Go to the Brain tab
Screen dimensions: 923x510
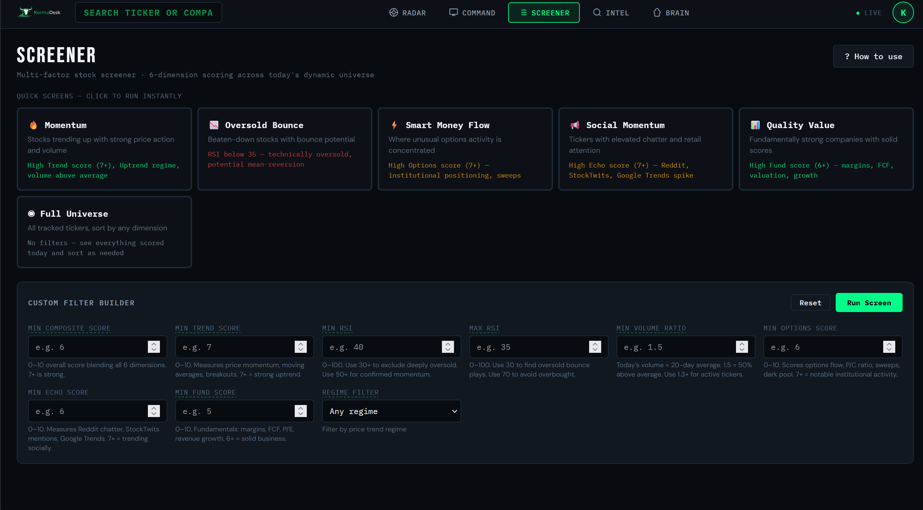tap(671, 13)
